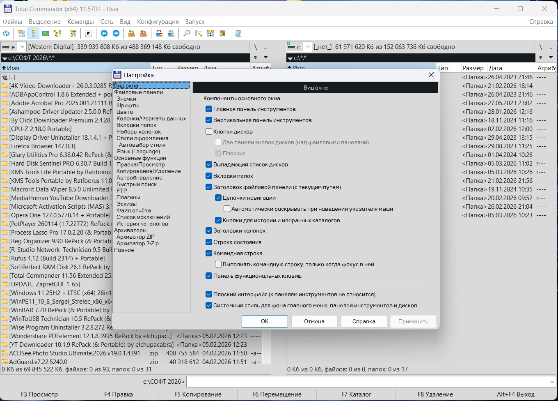
Task: Click the unpack files archive icon
Action: point(143,34)
